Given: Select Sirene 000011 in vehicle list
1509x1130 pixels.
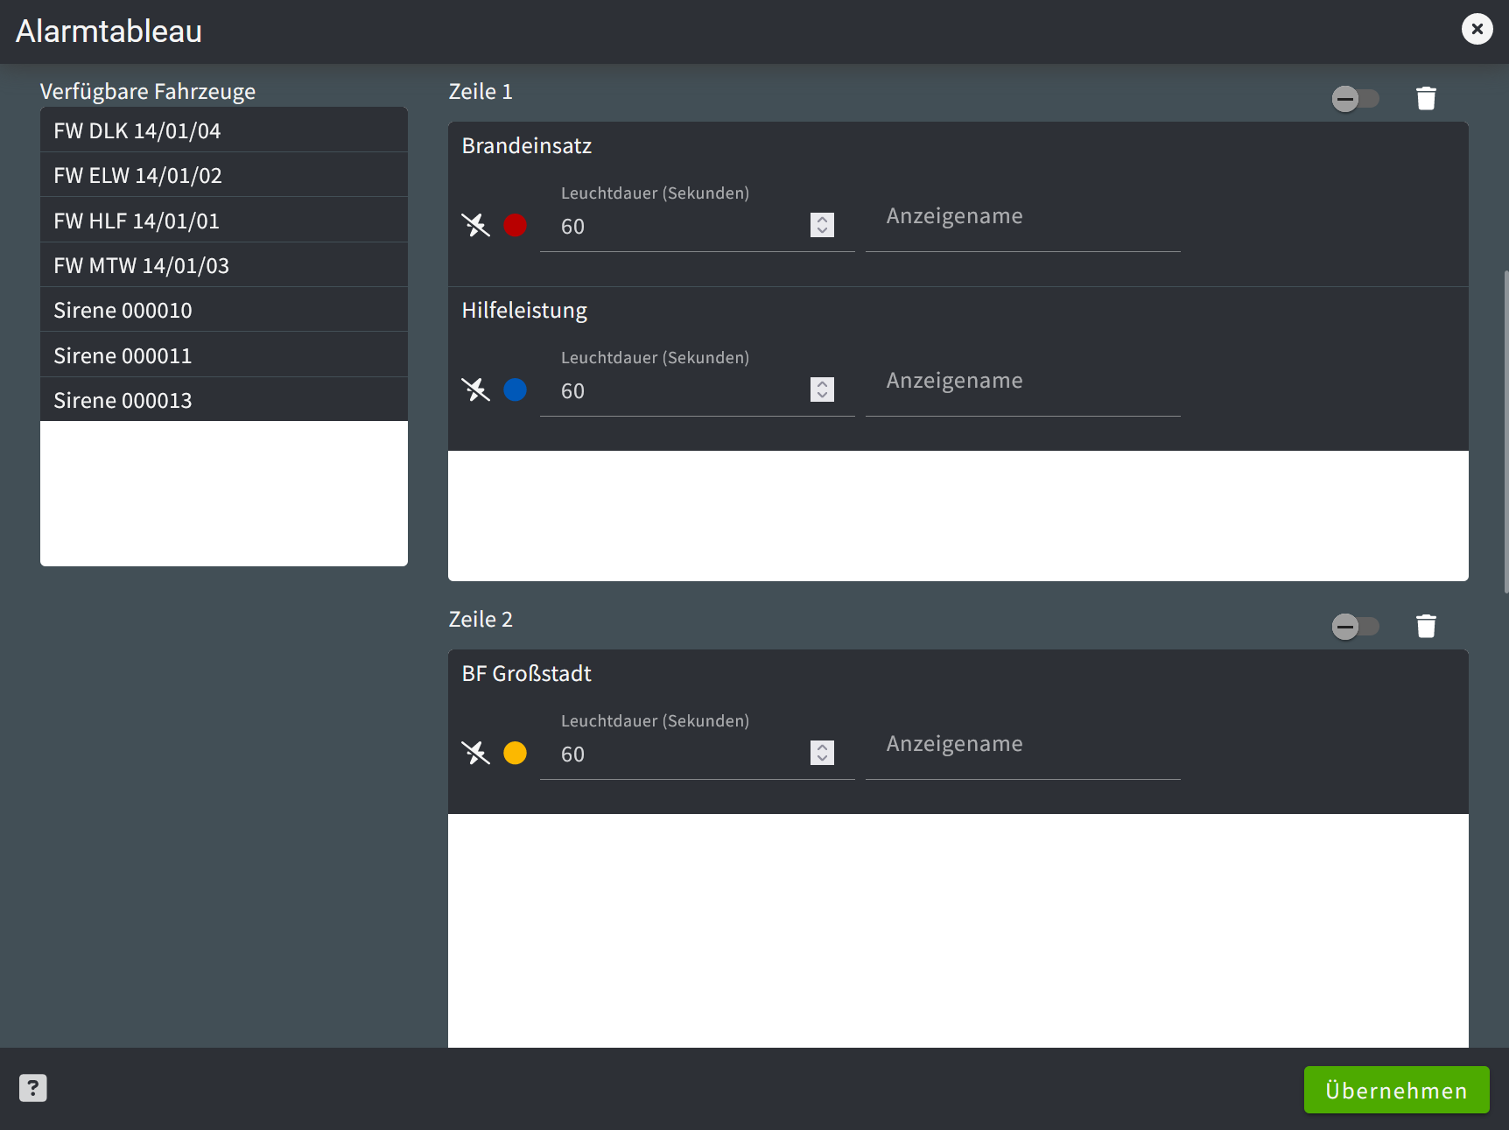Looking at the screenshot, I should 223,355.
